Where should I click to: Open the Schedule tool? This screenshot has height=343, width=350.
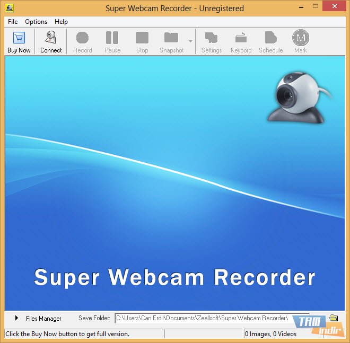coord(271,42)
